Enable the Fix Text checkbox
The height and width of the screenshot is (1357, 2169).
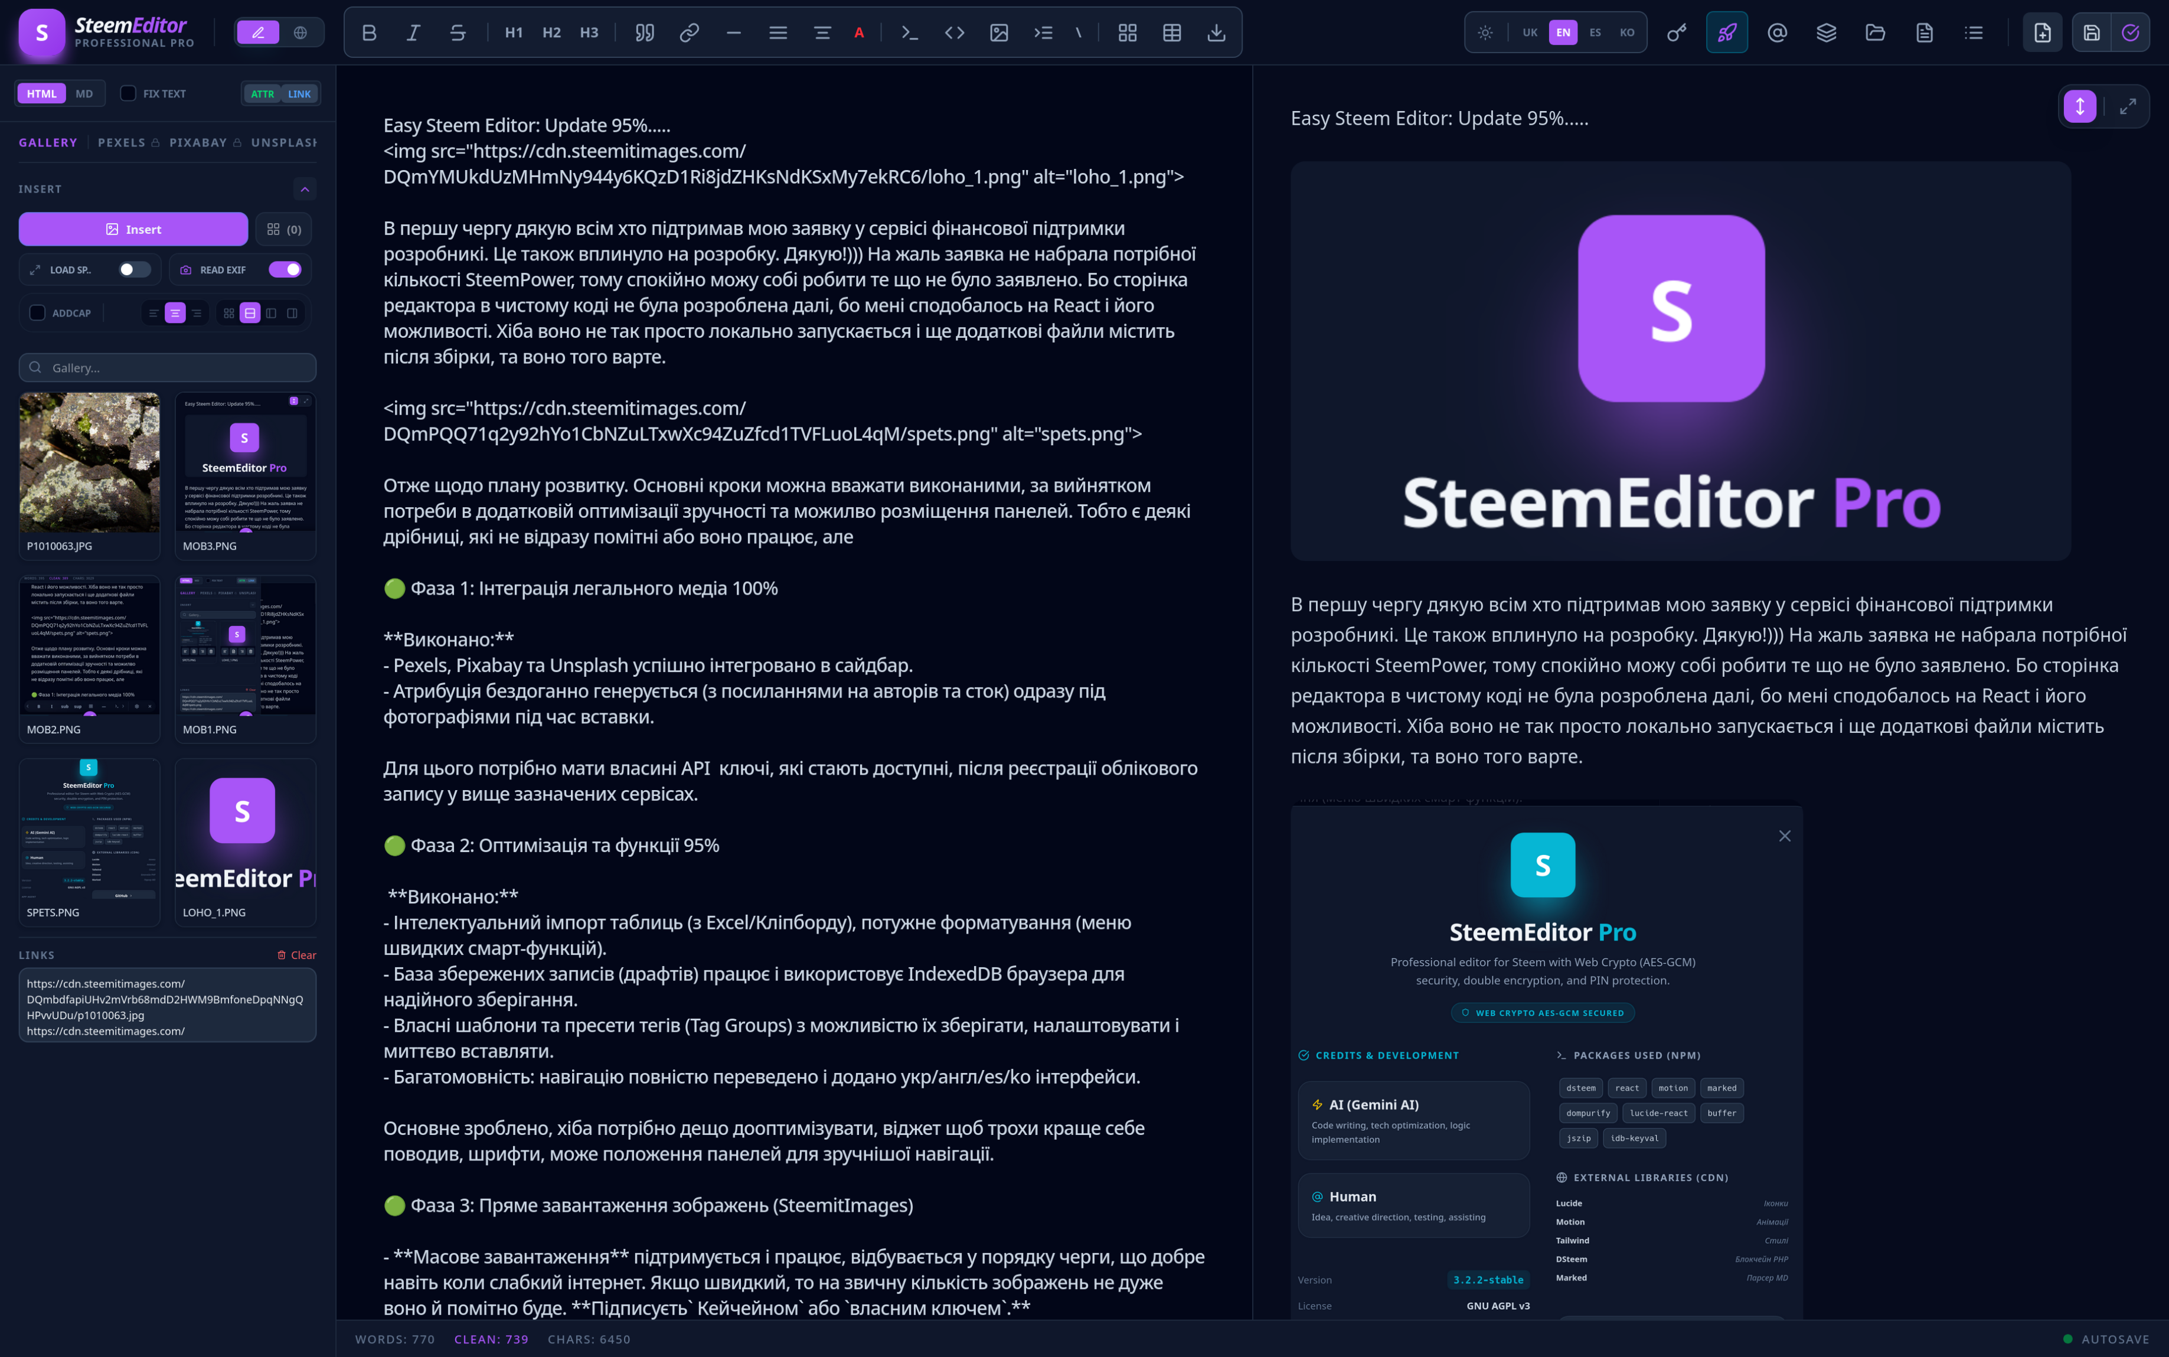coord(128,93)
